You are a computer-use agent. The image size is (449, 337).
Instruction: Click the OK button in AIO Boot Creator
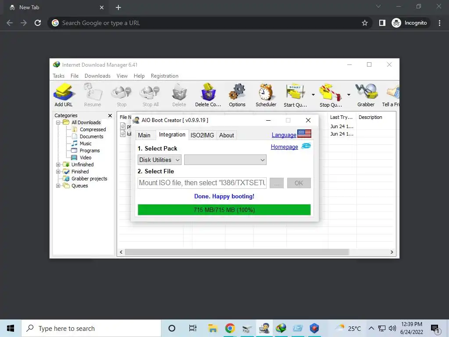[299, 183]
